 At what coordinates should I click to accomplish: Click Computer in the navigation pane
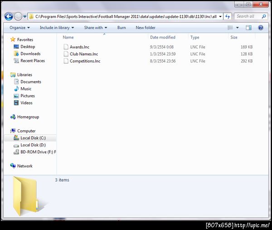point(26,131)
